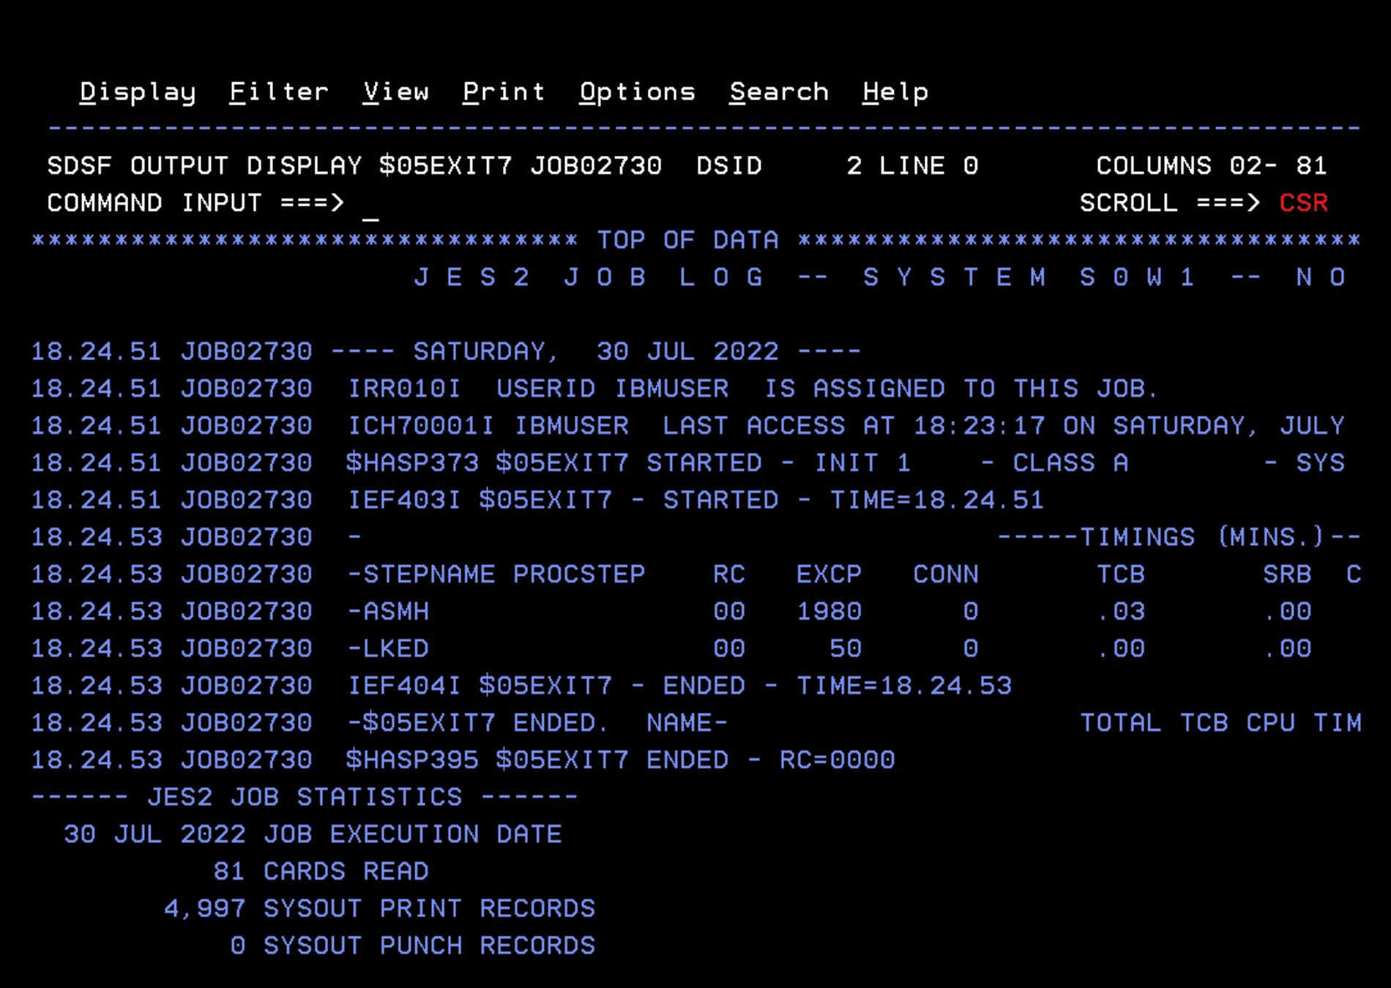Open the Print menu
This screenshot has width=1391, height=988.
point(504,92)
